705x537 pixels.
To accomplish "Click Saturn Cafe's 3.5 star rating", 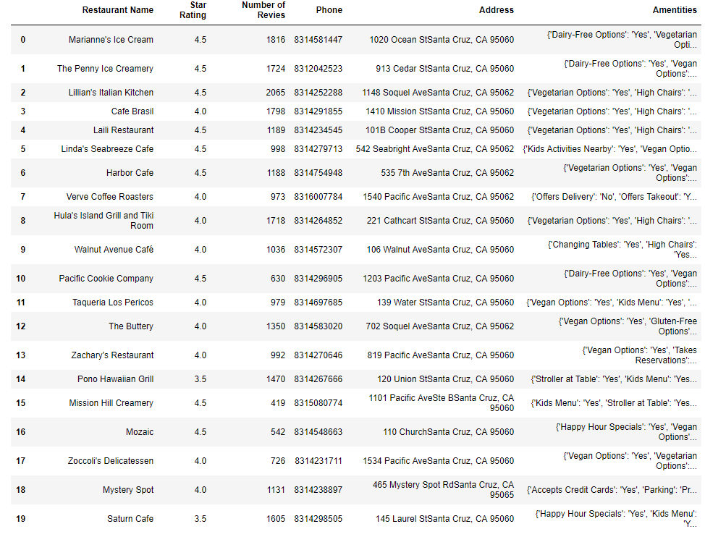I will point(200,519).
